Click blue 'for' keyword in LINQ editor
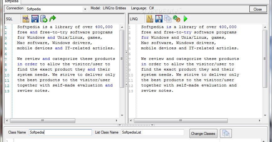This screenshot has width=272, height=142. pos(145,37)
